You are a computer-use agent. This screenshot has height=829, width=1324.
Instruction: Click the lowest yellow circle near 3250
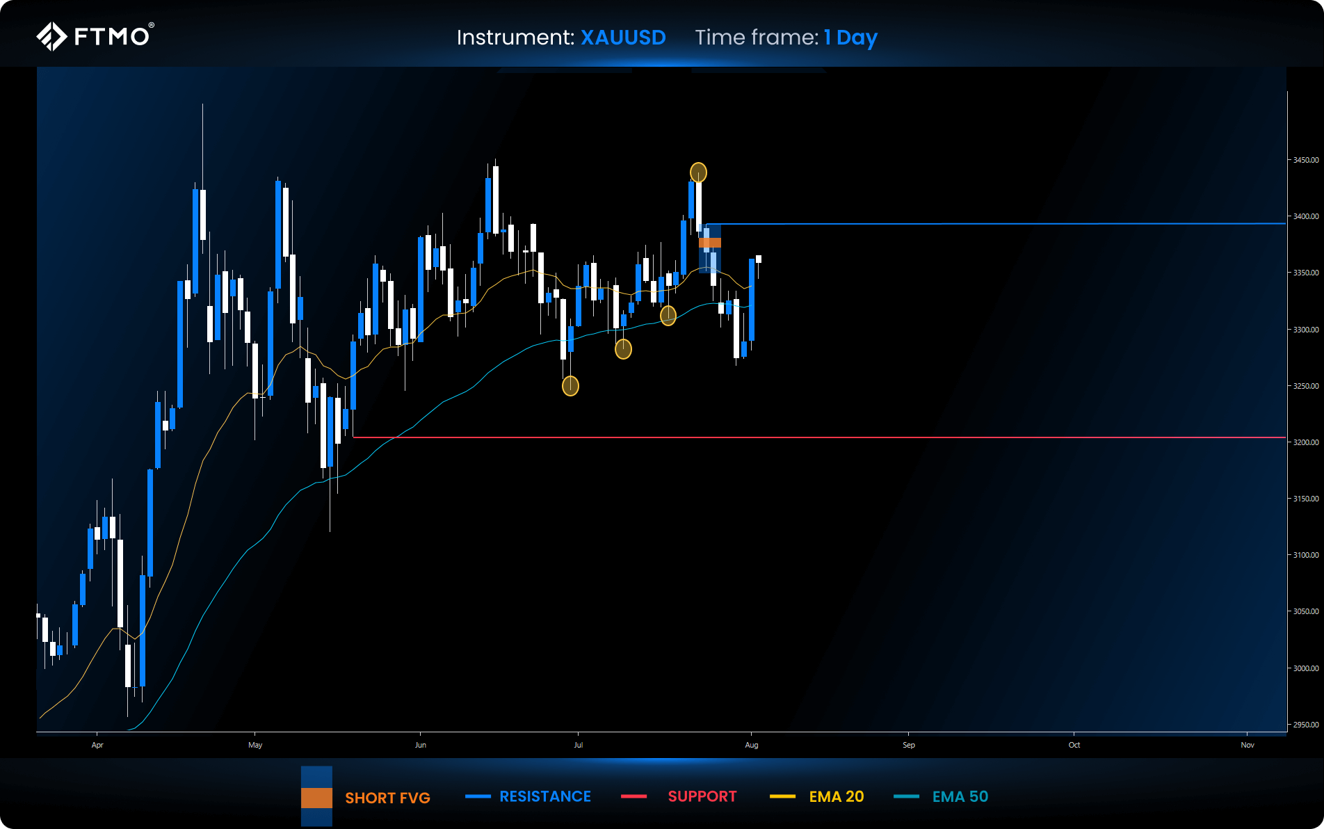click(x=570, y=385)
